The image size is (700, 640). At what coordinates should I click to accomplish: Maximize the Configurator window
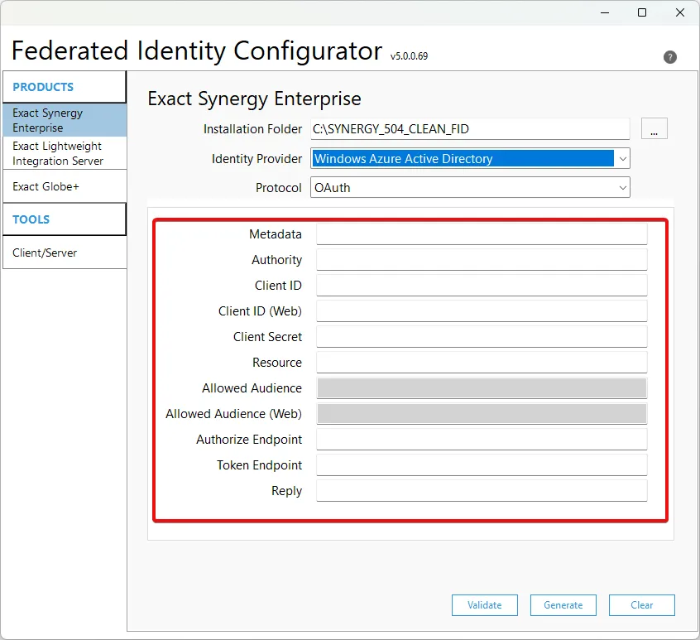click(642, 12)
